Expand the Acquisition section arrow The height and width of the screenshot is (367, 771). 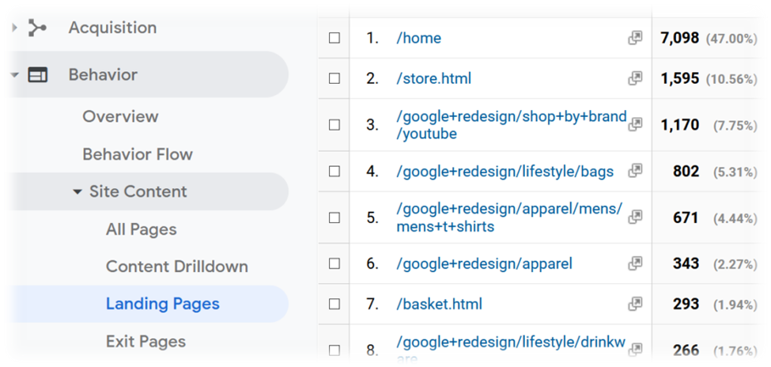click(x=14, y=28)
